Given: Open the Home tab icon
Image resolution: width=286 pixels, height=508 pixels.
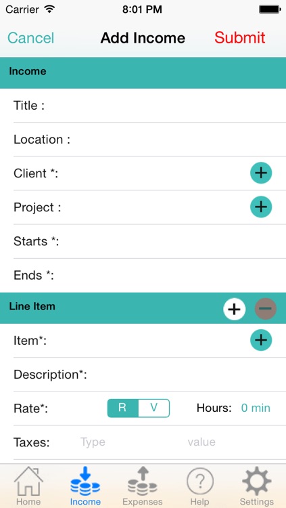Looking at the screenshot, I should point(28,486).
